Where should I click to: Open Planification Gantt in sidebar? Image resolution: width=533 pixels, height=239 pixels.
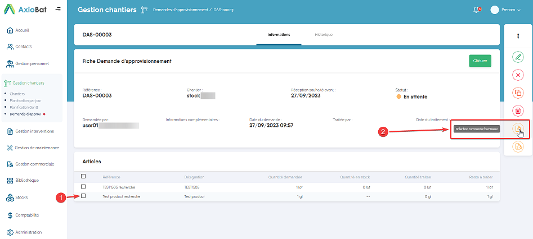coord(24,107)
